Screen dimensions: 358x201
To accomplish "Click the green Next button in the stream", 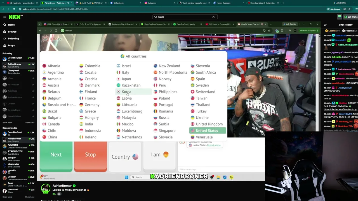I will (x=56, y=156).
